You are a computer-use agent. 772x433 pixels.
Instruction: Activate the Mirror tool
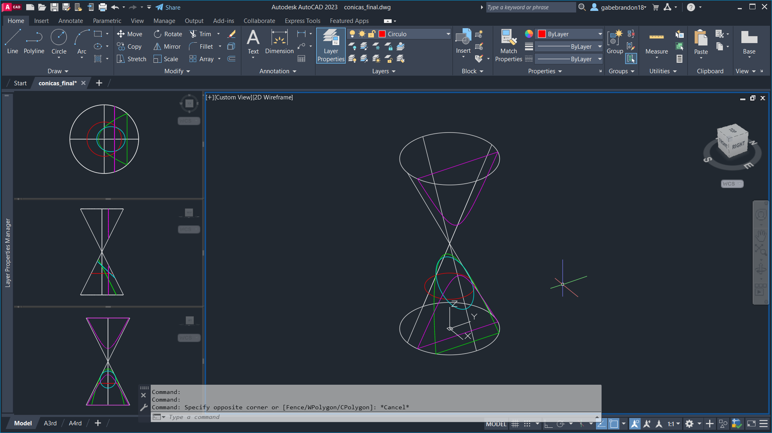pyautogui.click(x=167, y=47)
